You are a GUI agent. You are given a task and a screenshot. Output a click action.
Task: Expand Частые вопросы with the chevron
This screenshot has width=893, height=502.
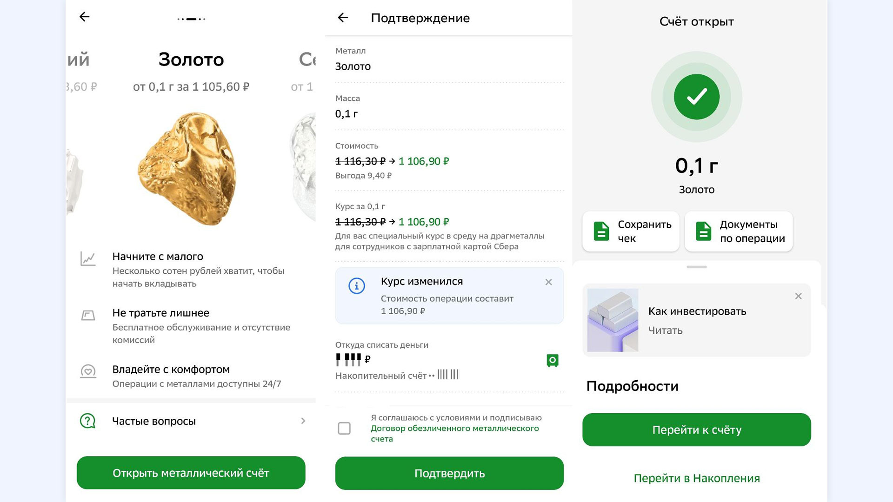[x=303, y=421]
